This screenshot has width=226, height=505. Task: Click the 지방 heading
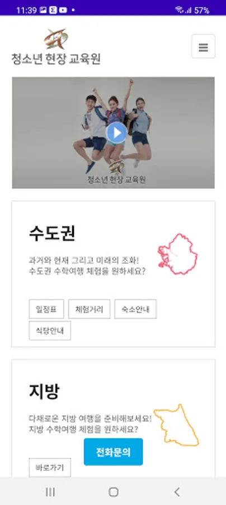(44, 392)
